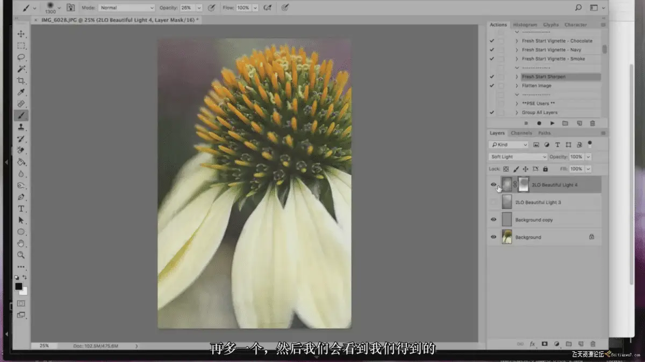The width and height of the screenshot is (645, 362).
Task: Select the Zoom tool in toolbar
Action: click(x=21, y=255)
